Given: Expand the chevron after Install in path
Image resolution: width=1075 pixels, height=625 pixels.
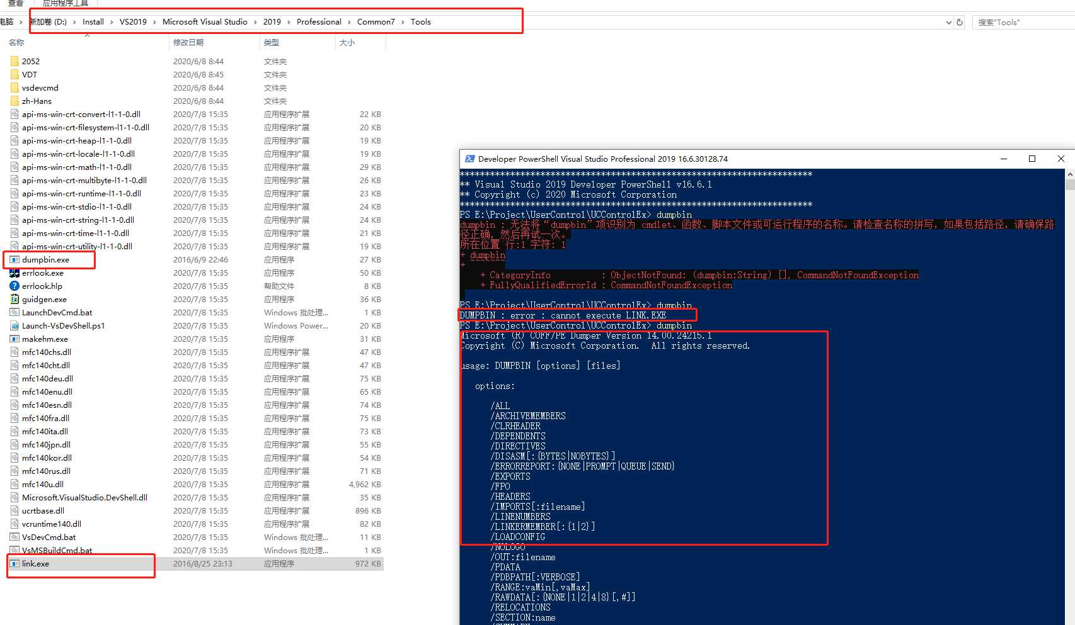Looking at the screenshot, I should pyautogui.click(x=112, y=22).
